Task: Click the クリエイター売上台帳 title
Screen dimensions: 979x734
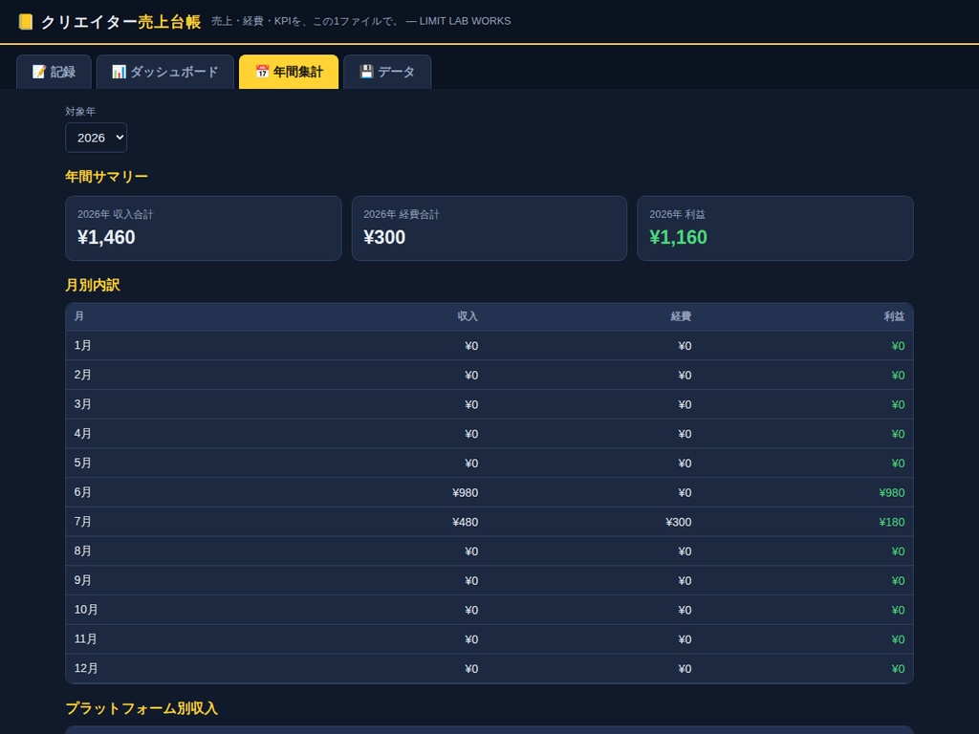Action: coord(120,22)
